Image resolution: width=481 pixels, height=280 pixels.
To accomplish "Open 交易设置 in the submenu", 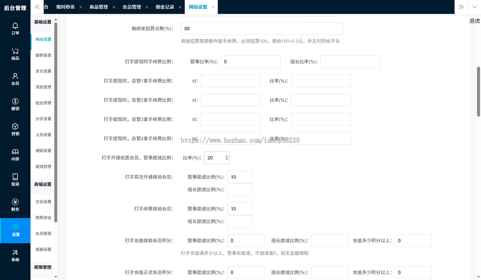I will [x=43, y=202].
